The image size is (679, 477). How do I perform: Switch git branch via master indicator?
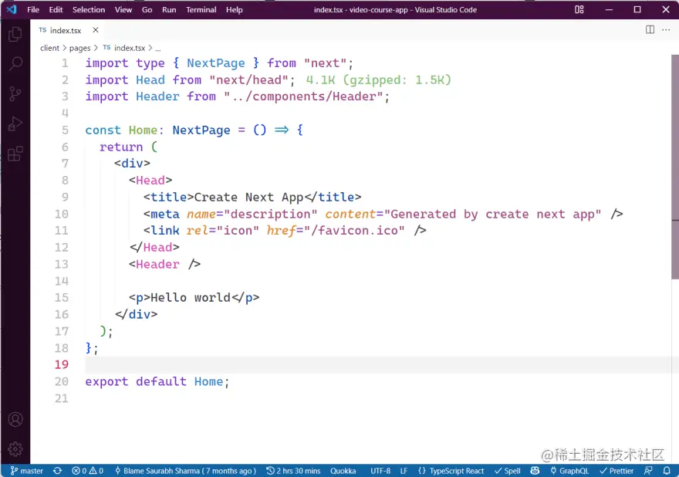[x=27, y=471]
